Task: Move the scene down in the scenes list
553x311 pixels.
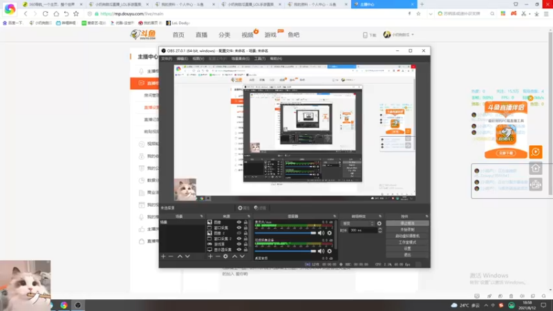Action: coord(187,256)
